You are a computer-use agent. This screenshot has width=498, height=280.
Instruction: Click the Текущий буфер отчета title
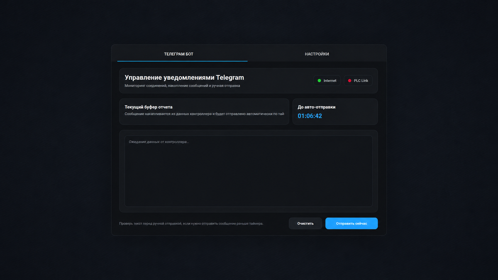point(149,107)
